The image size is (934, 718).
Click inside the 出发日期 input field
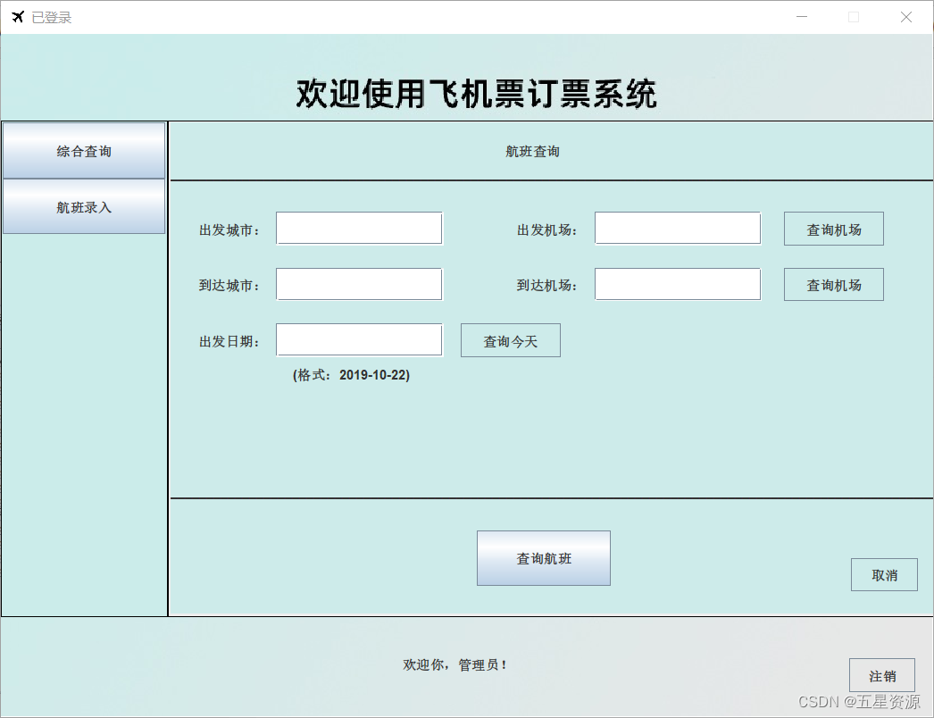point(359,339)
